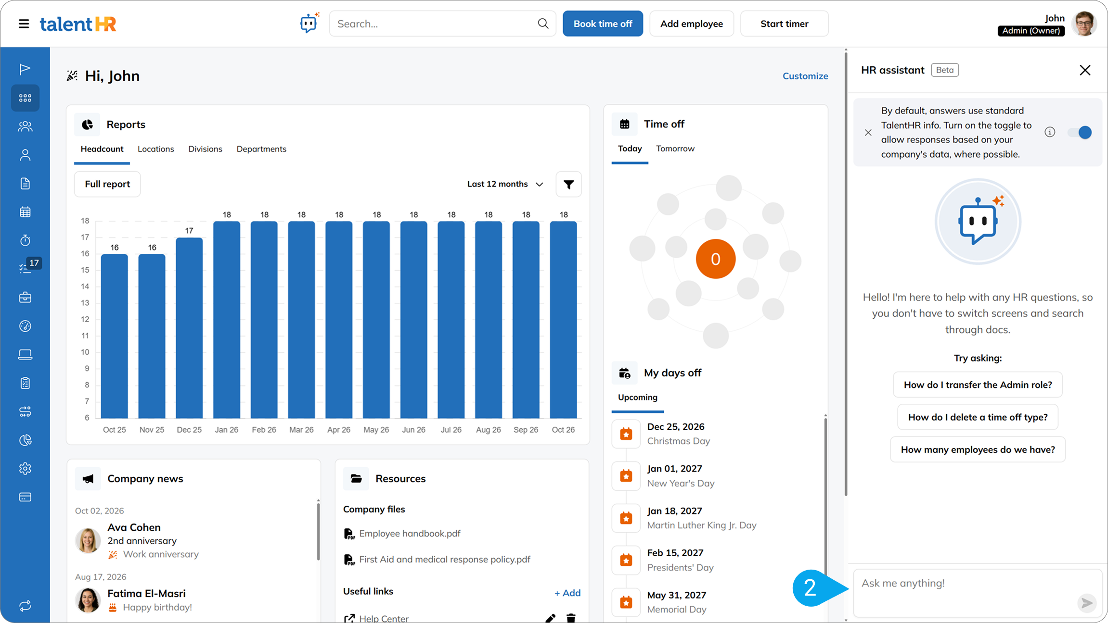Image resolution: width=1108 pixels, height=623 pixels.
Task: Ask "How many employees do we have?"
Action: pos(978,449)
